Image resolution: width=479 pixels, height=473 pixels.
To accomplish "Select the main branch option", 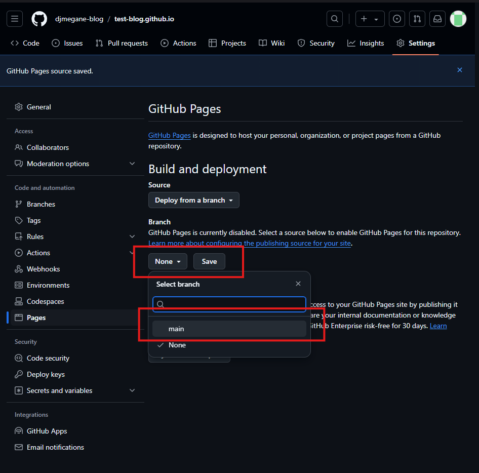I will tap(229, 329).
